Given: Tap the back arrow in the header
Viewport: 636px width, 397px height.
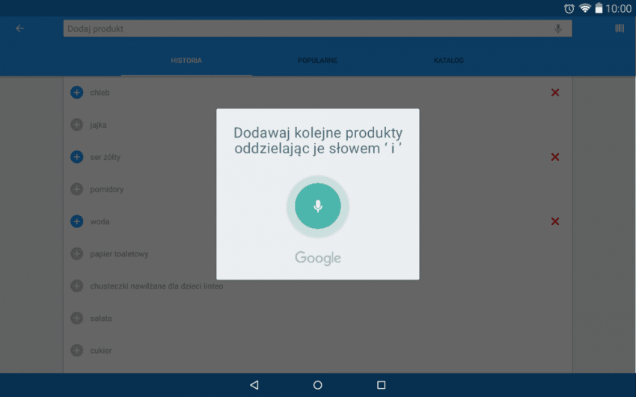Looking at the screenshot, I should click(x=19, y=28).
